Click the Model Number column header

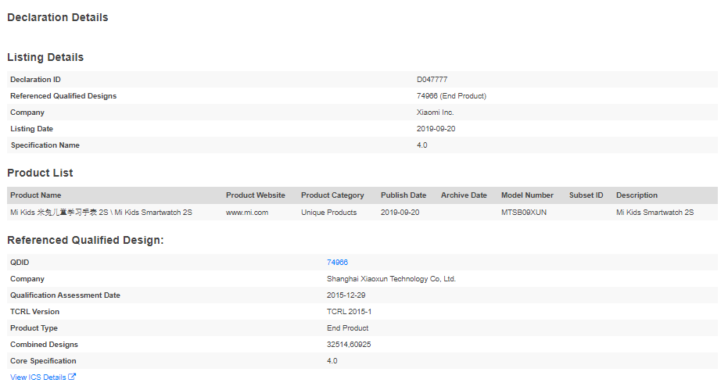pyautogui.click(x=527, y=195)
